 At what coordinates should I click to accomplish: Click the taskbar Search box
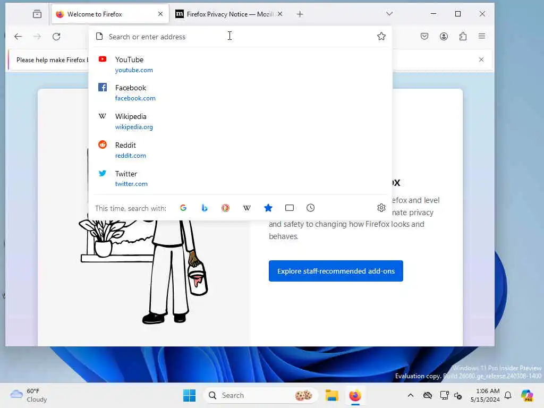[260, 395]
